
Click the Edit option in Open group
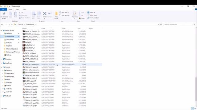[81, 15]
